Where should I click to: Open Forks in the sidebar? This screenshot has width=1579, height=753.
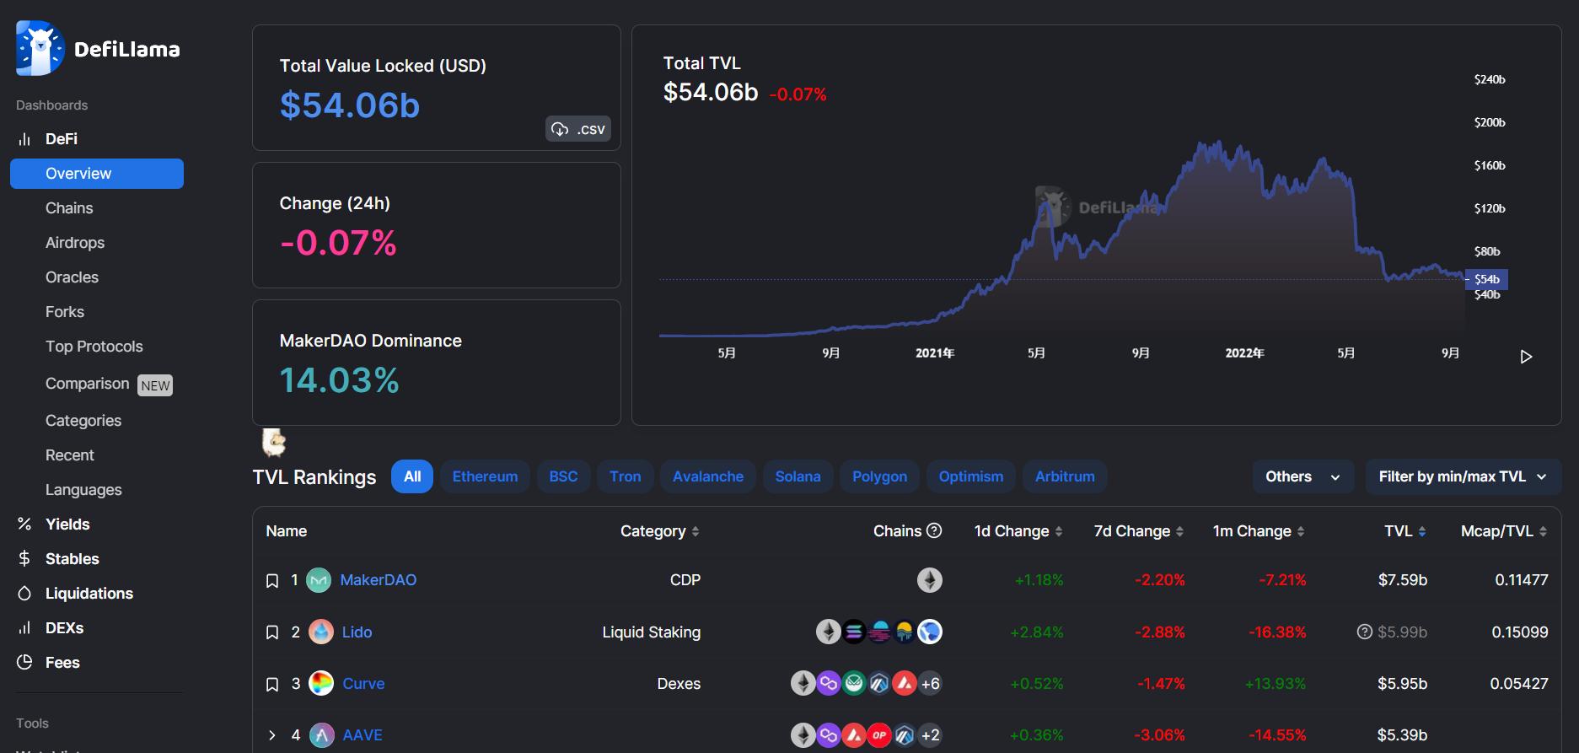pos(65,312)
